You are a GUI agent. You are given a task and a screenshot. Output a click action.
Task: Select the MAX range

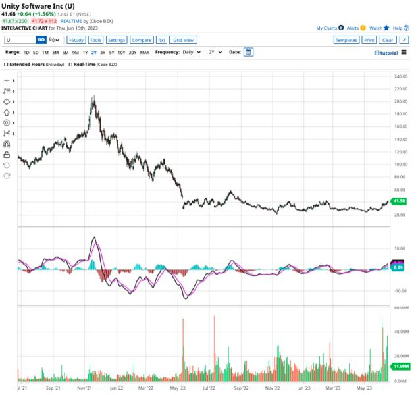[145, 53]
